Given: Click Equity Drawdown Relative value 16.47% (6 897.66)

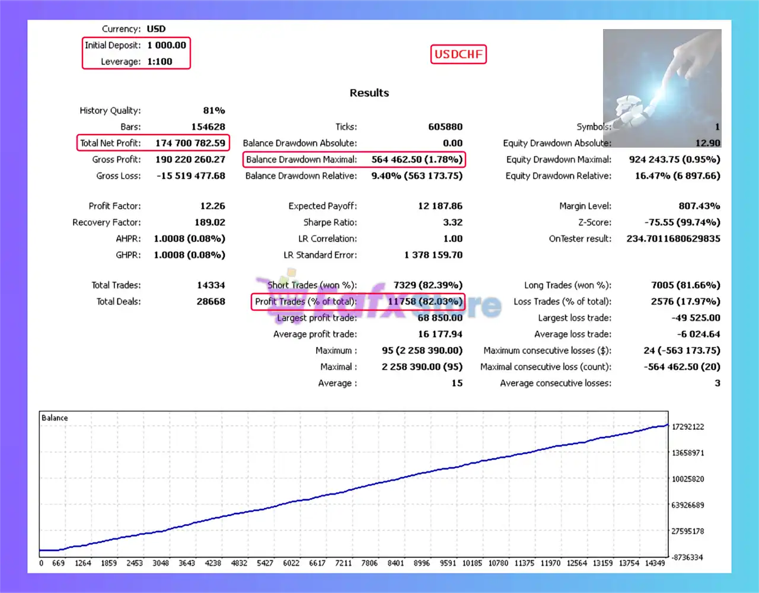Looking at the screenshot, I should click(x=678, y=176).
